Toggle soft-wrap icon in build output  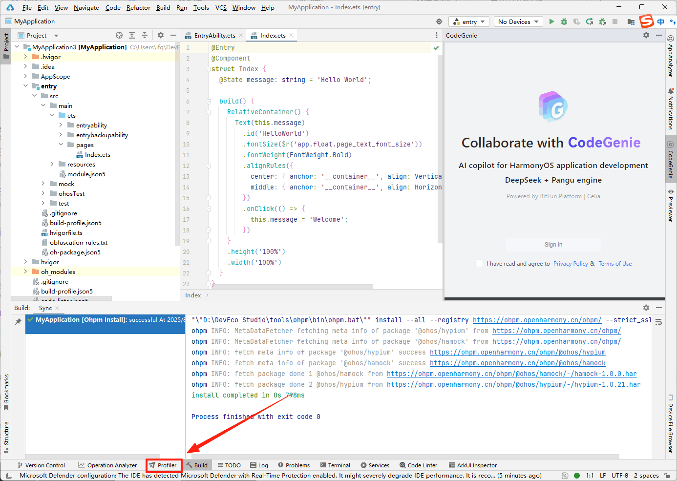[658, 322]
